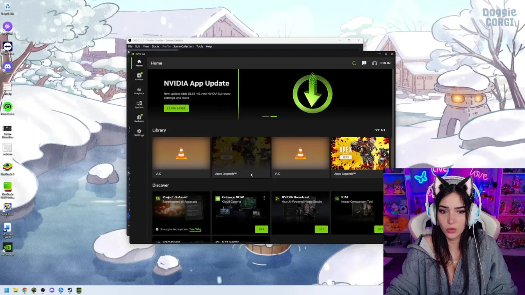Open the Recycle Bin desktop icon
Viewport: 525px width, 295px height.
(x=7, y=8)
